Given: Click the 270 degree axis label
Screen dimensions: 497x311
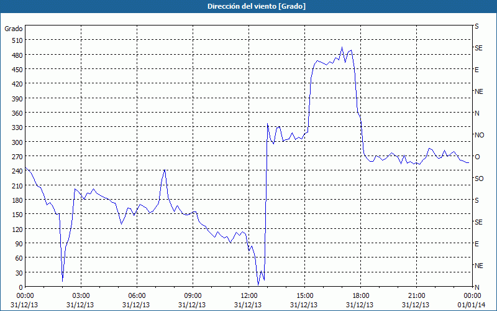Looking at the screenshot, I should coord(17,157).
